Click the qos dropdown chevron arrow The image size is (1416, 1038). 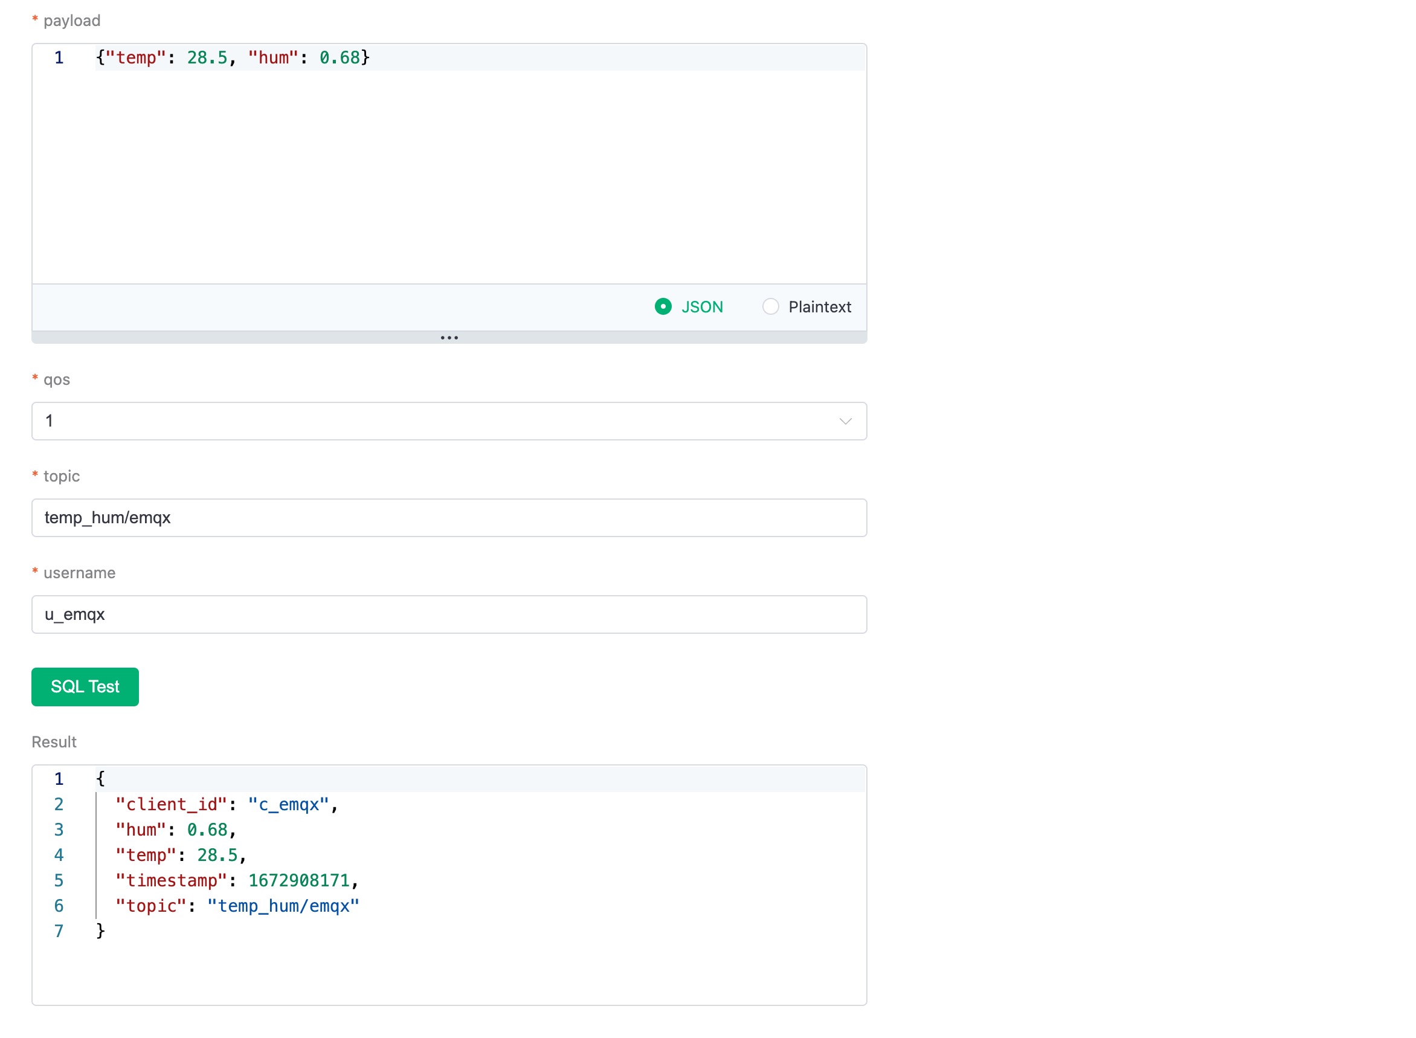point(846,421)
